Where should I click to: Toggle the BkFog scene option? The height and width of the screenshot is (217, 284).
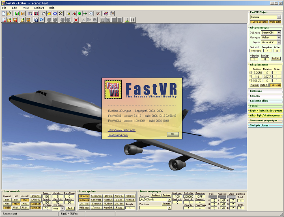[108, 196]
